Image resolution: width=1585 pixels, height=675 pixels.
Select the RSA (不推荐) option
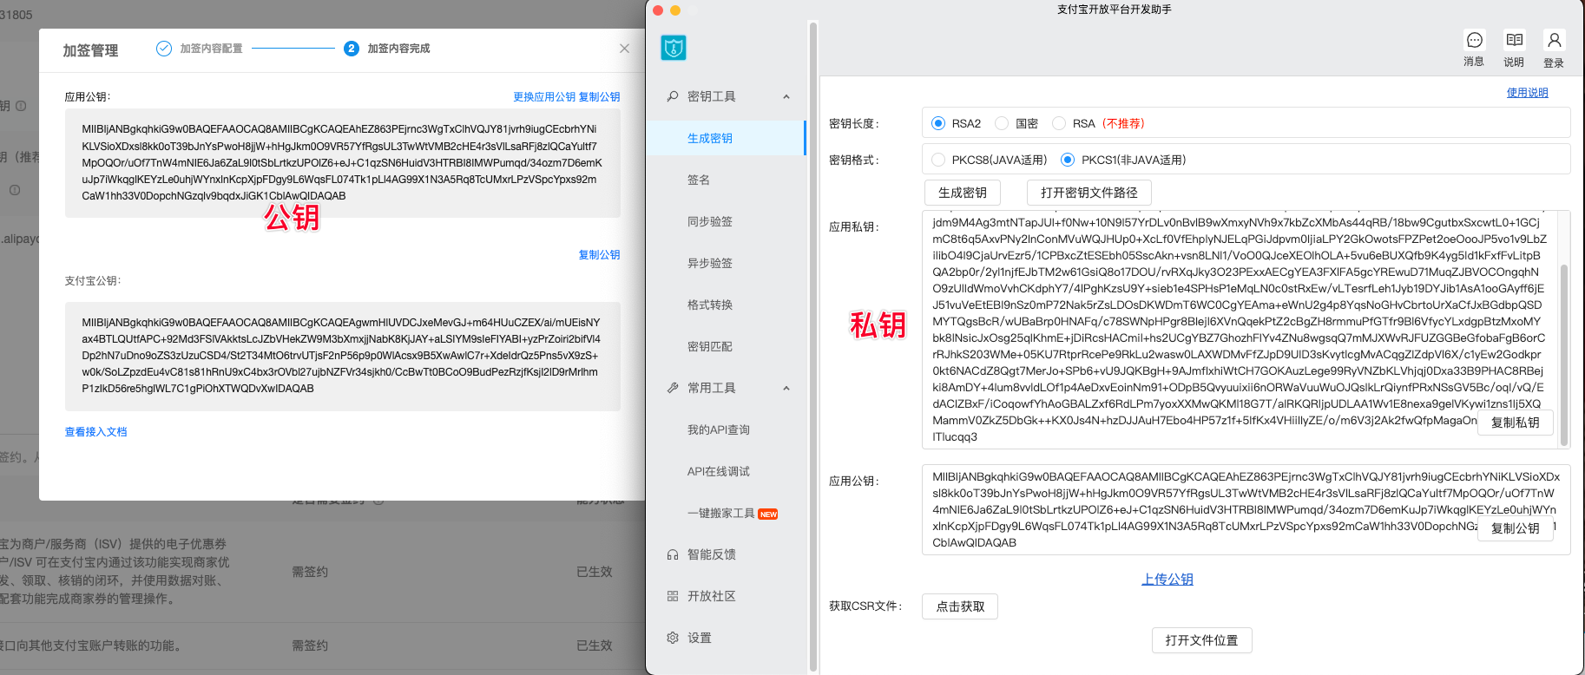click(x=1059, y=123)
